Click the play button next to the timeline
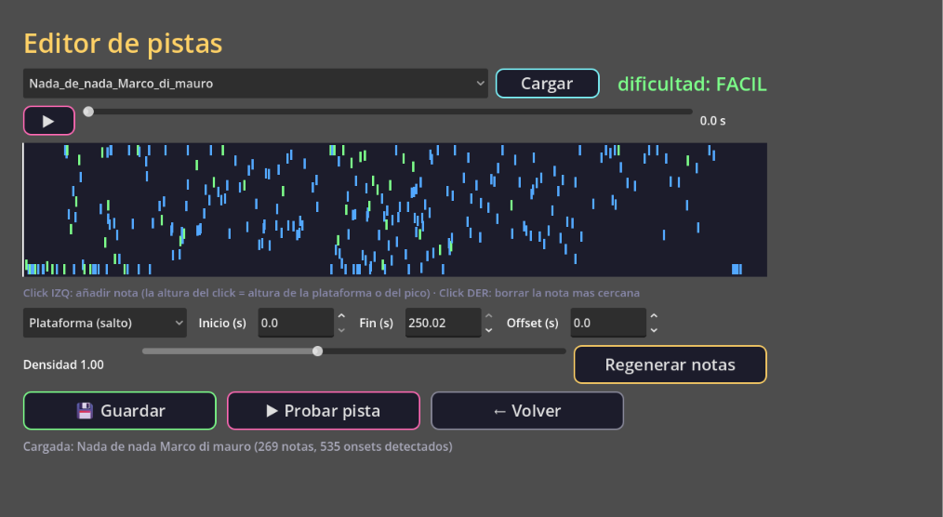 coord(48,121)
